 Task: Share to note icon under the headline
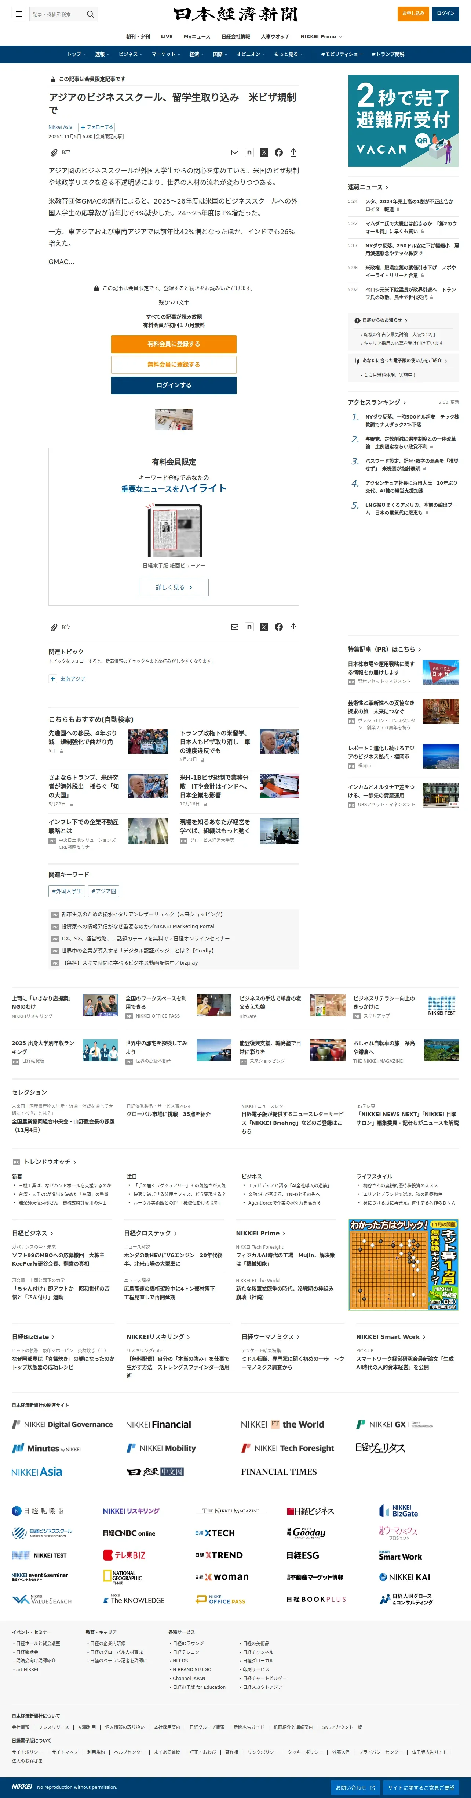click(x=249, y=152)
